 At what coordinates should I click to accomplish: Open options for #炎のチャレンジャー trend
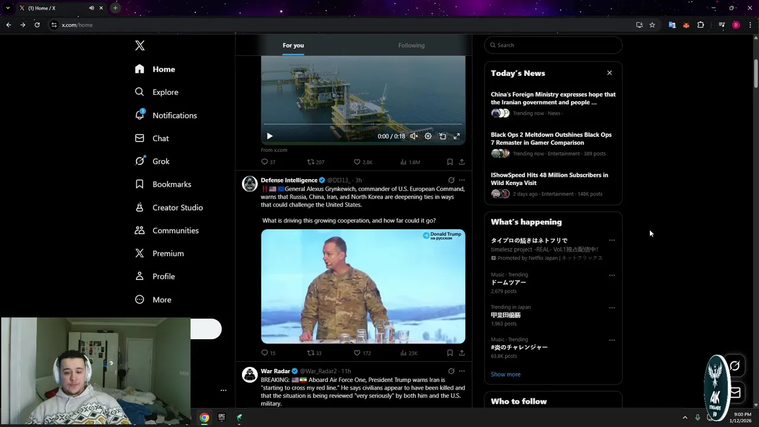[612, 340]
